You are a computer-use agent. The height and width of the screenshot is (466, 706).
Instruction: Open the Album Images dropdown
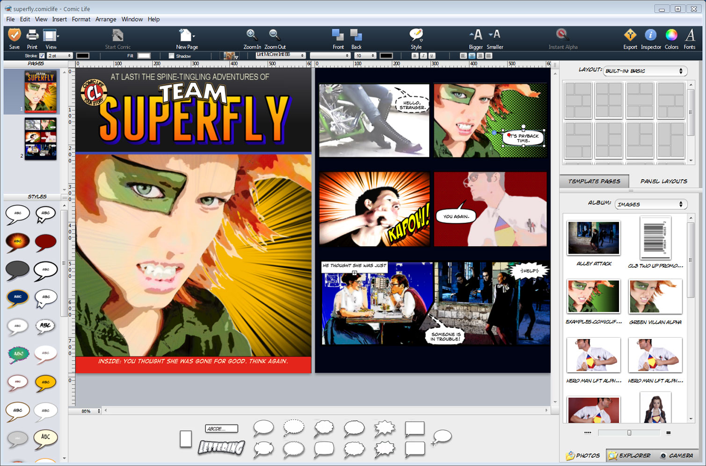651,204
